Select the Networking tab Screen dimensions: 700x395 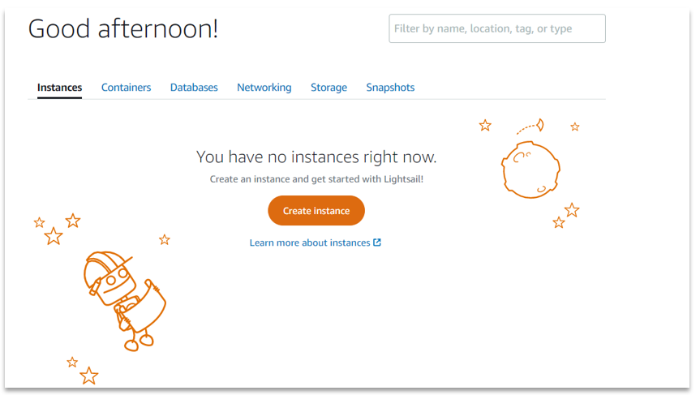click(264, 88)
